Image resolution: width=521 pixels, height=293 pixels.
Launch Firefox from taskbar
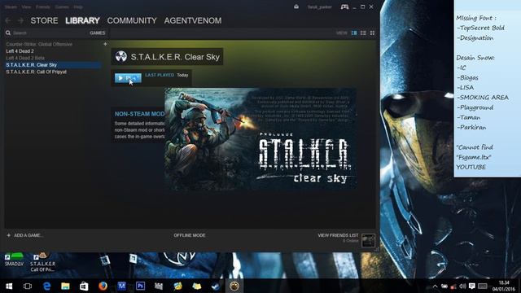[x=103, y=286]
